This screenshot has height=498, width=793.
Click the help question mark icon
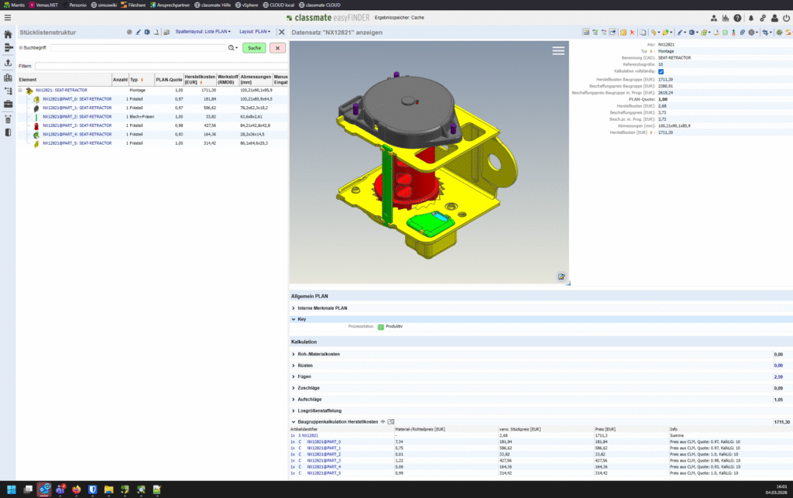[737, 18]
